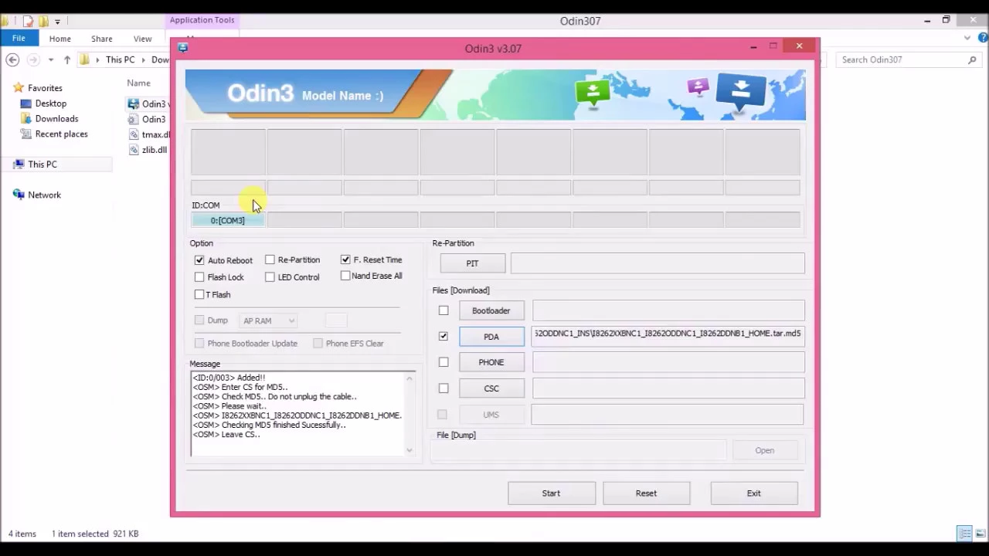Open the File menu in Explorer
Viewport: 989px width, 556px height.
tap(19, 38)
